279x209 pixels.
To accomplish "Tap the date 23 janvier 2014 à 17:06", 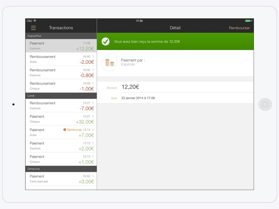I will pos(138,98).
